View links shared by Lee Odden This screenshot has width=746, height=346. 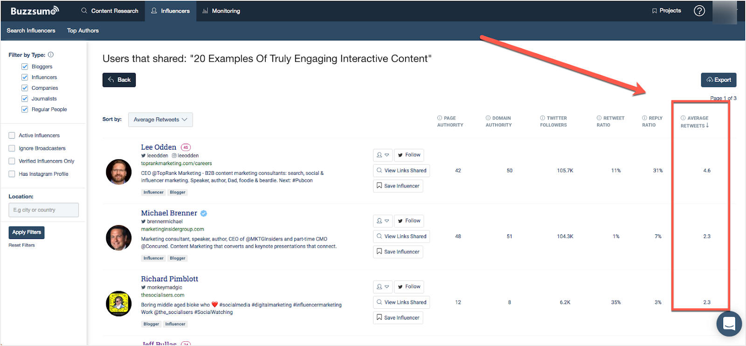401,171
